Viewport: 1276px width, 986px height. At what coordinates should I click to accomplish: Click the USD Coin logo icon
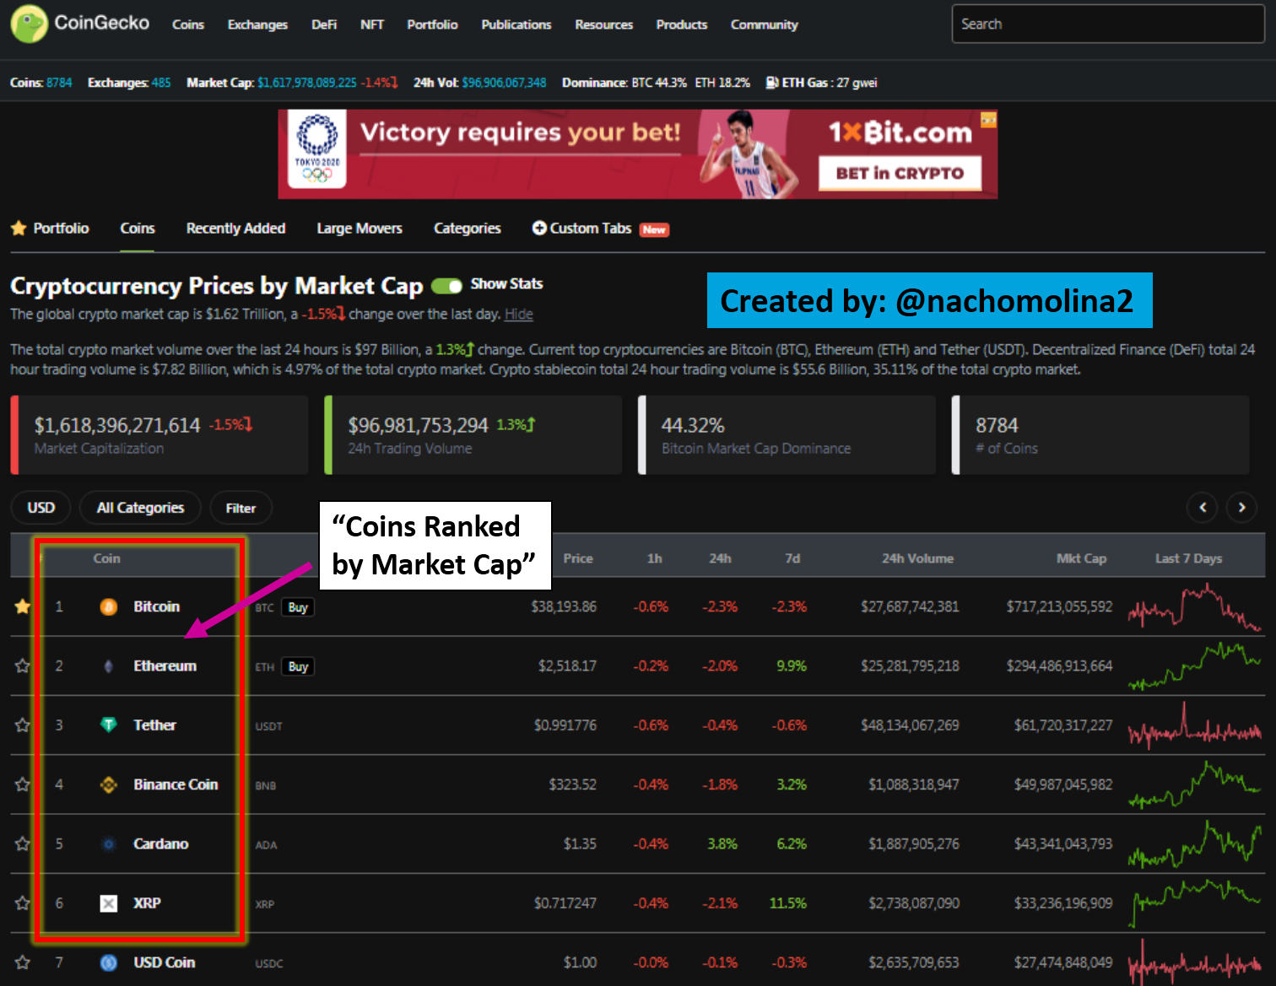109,962
